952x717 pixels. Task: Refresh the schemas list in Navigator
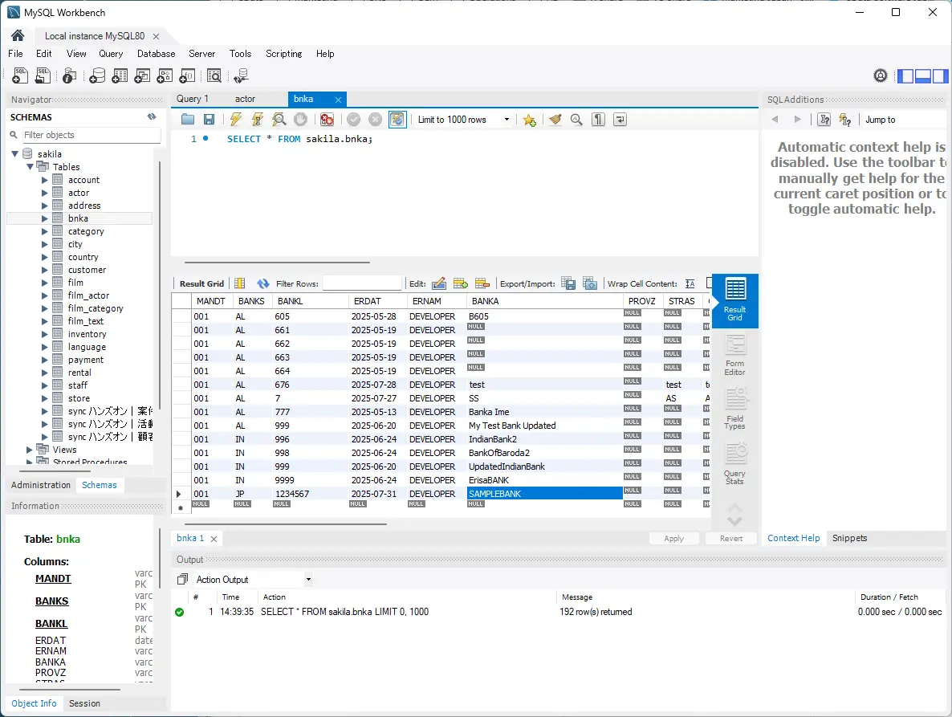(152, 117)
